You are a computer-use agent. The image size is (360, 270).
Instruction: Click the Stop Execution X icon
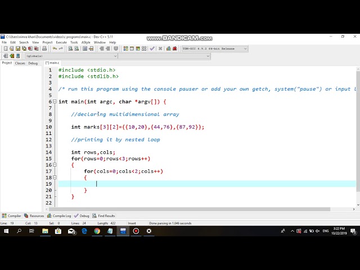160,48
